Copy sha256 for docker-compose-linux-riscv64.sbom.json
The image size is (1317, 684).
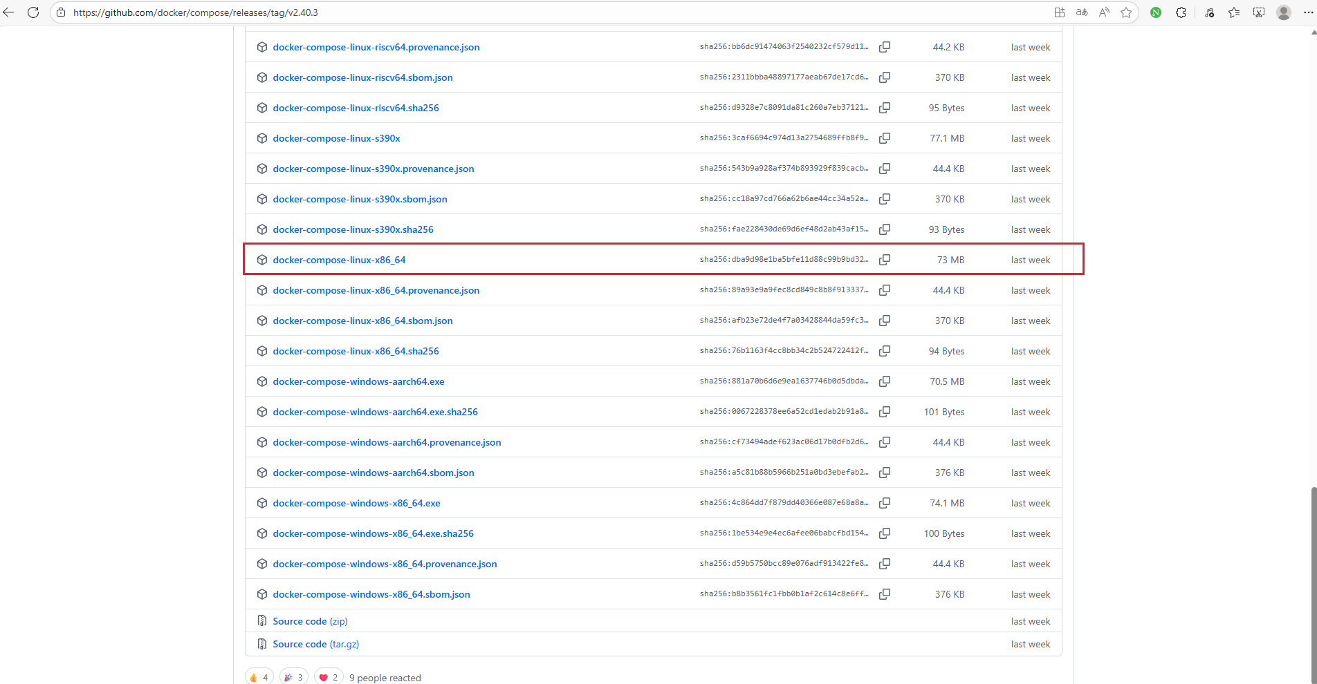click(885, 77)
